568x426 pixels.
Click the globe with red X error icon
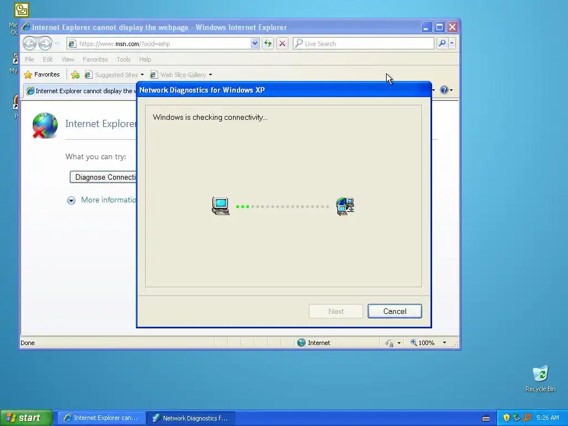tap(44, 125)
